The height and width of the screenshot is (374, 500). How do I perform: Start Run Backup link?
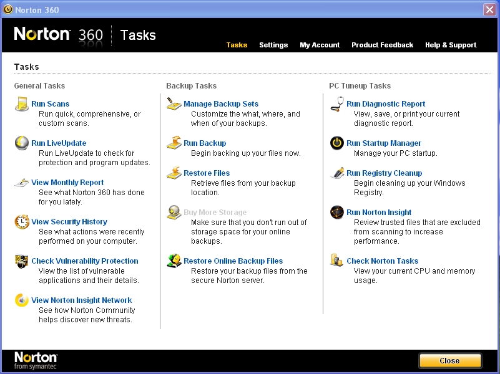[205, 143]
